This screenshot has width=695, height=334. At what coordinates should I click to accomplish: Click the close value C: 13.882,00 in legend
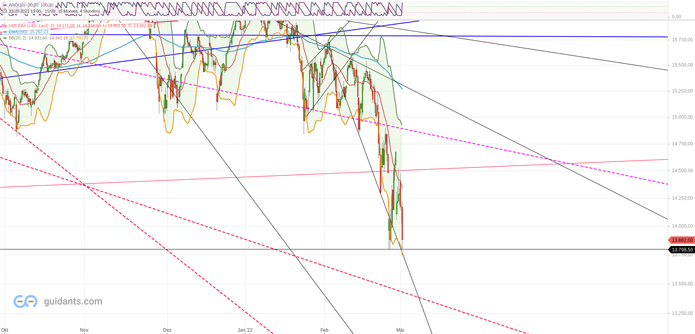click(x=140, y=26)
